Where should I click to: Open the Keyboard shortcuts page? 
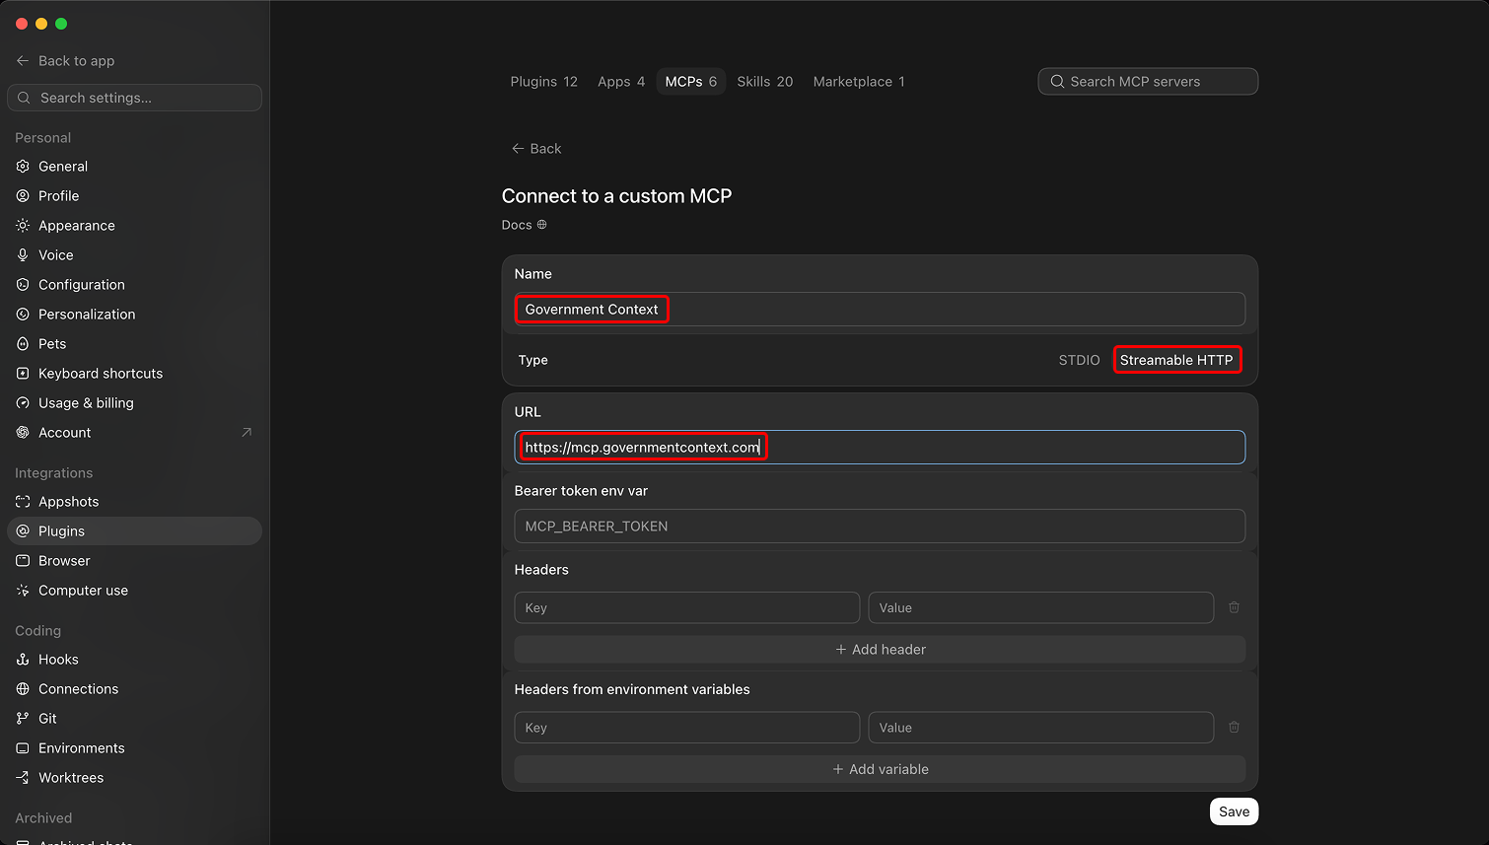[x=134, y=374]
